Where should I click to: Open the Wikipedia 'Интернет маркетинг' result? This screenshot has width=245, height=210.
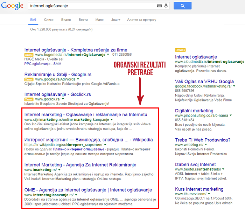click(x=89, y=140)
